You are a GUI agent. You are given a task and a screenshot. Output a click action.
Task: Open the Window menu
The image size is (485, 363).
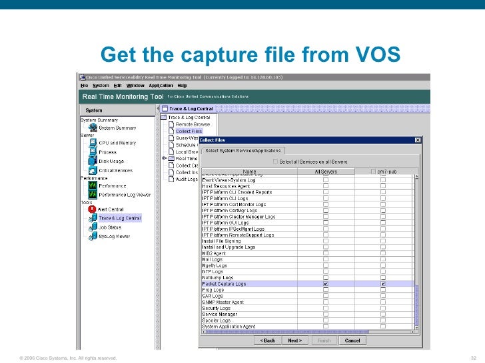pos(135,86)
